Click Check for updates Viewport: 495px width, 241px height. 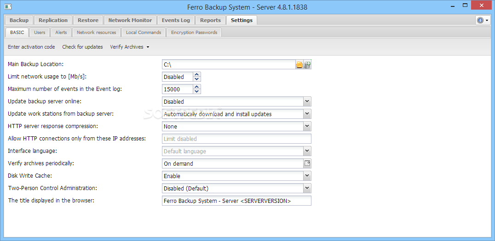(82, 47)
